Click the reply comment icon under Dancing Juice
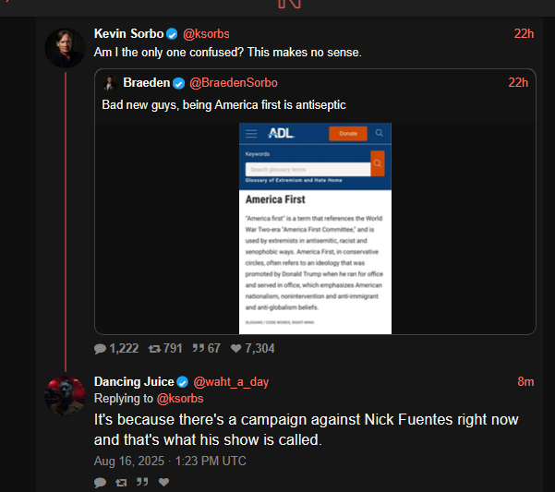This screenshot has width=555, height=492. 100,482
